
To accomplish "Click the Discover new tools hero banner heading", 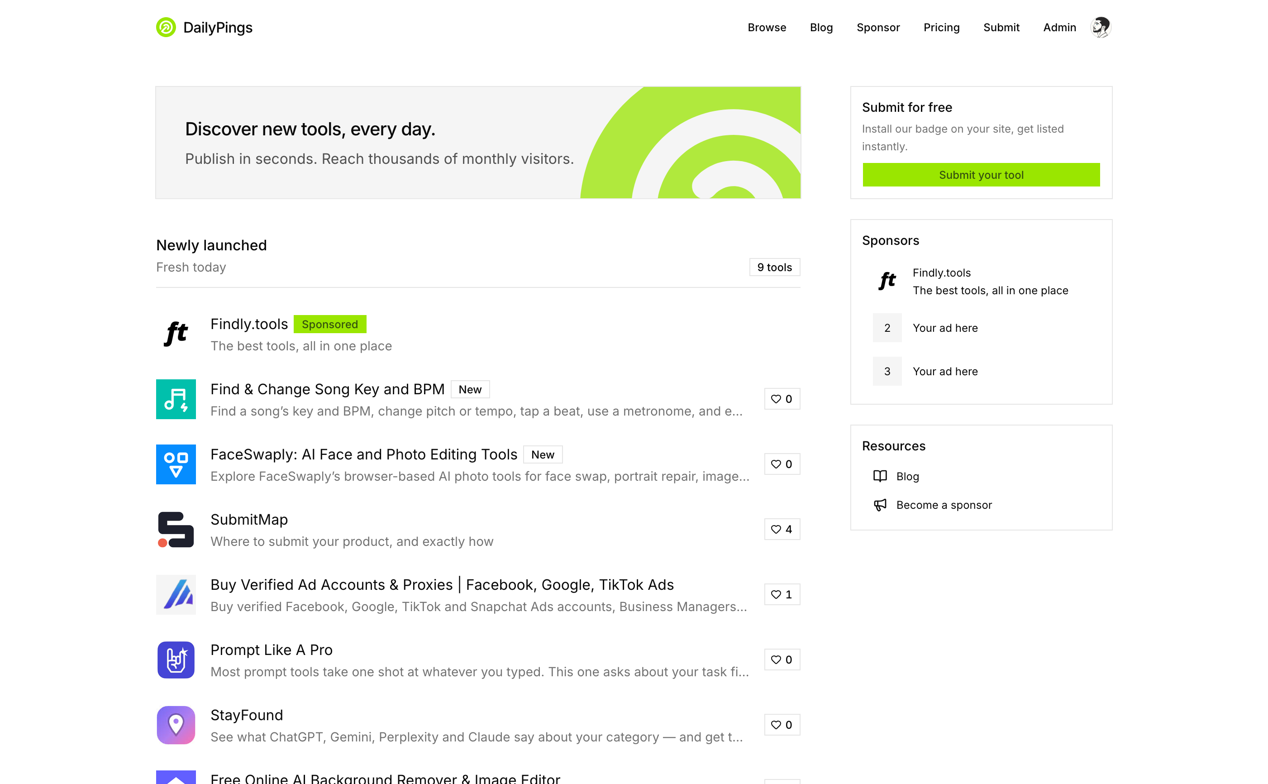I will [310, 129].
